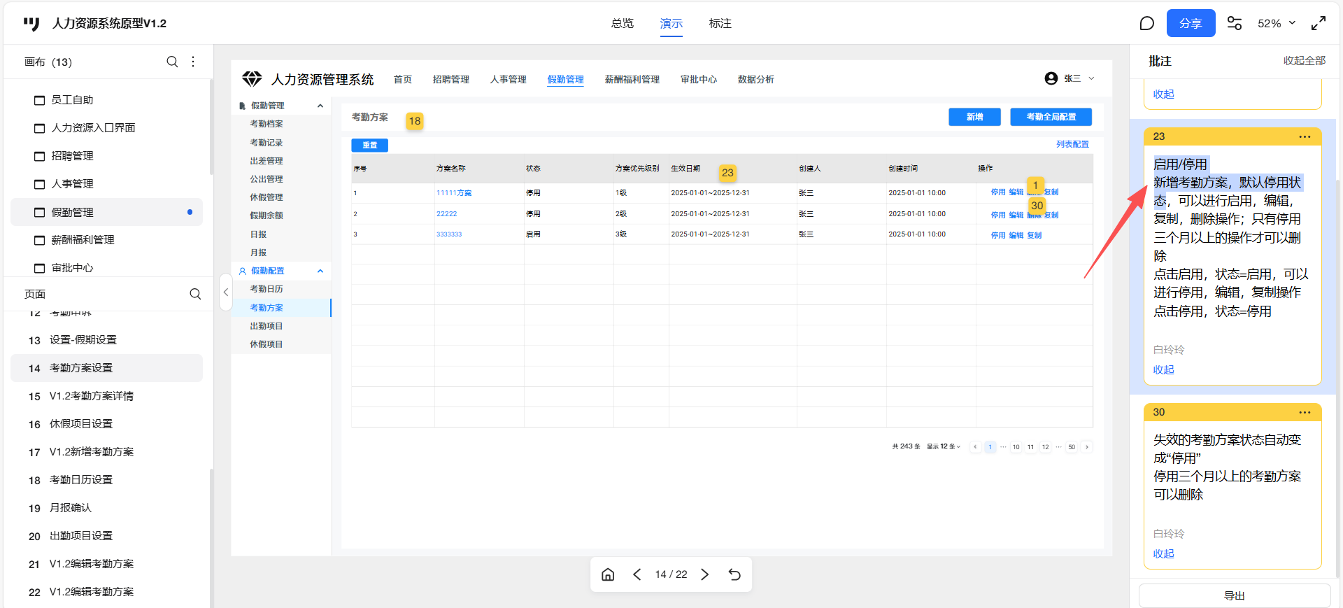The height and width of the screenshot is (608, 1343).
Task: Open the 52% zoom level dropdown
Action: pyautogui.click(x=1277, y=24)
